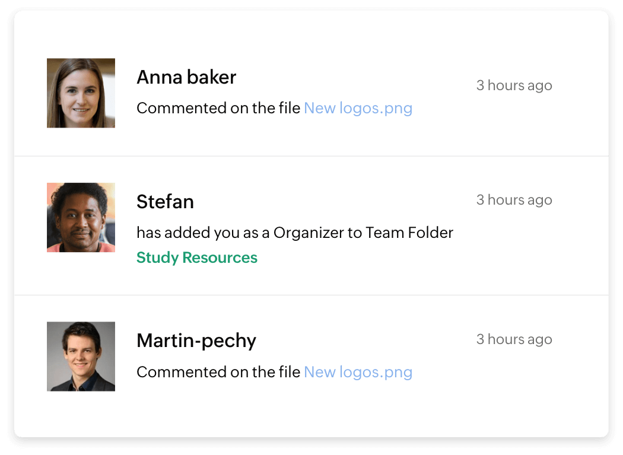The width and height of the screenshot is (623, 455).
Task: Click Anna baker's profile photo
Action: pyautogui.click(x=81, y=93)
